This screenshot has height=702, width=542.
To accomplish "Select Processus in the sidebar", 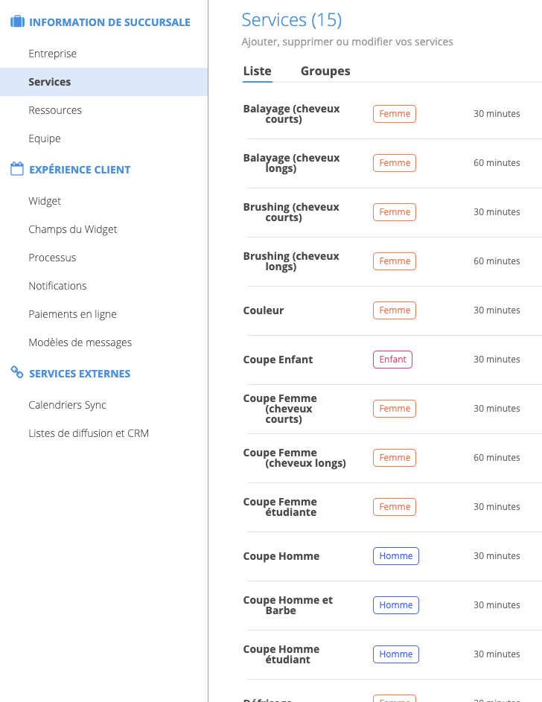I will pos(52,258).
